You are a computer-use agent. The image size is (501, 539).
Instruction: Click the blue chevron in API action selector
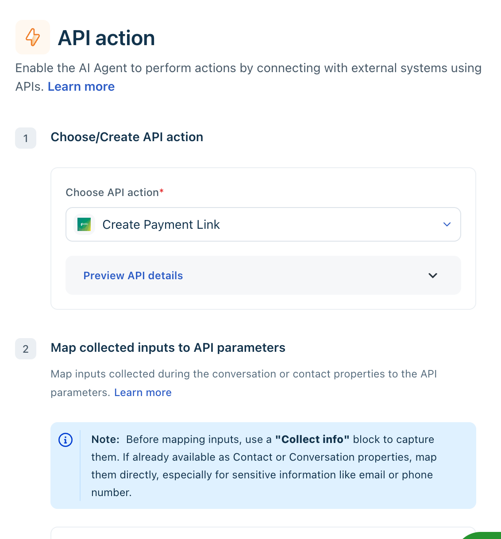point(447,224)
